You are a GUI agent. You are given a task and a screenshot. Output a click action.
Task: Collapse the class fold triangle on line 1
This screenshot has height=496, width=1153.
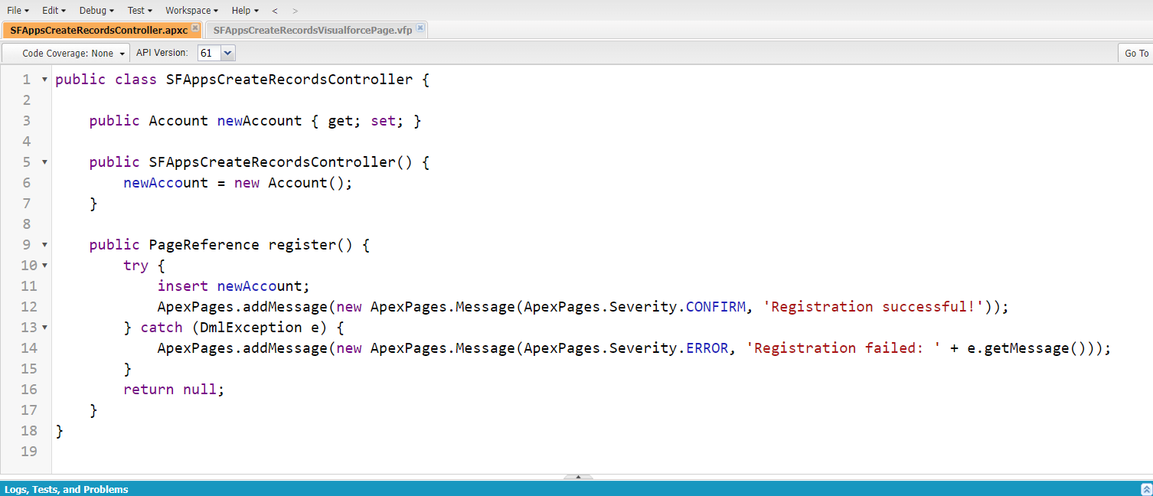pyautogui.click(x=44, y=78)
